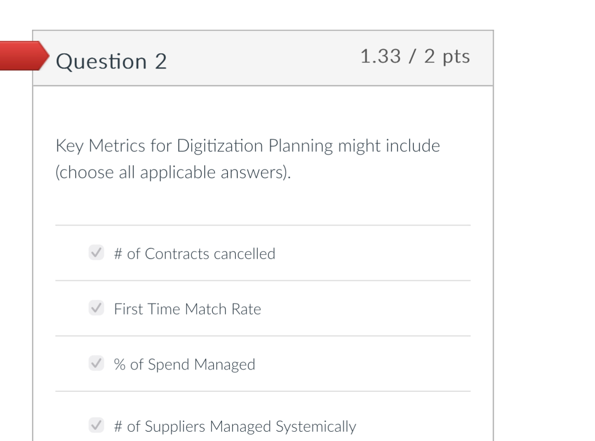595x441 pixels.
Task: Expand the Question 2 header section
Action: pyautogui.click(x=262, y=57)
